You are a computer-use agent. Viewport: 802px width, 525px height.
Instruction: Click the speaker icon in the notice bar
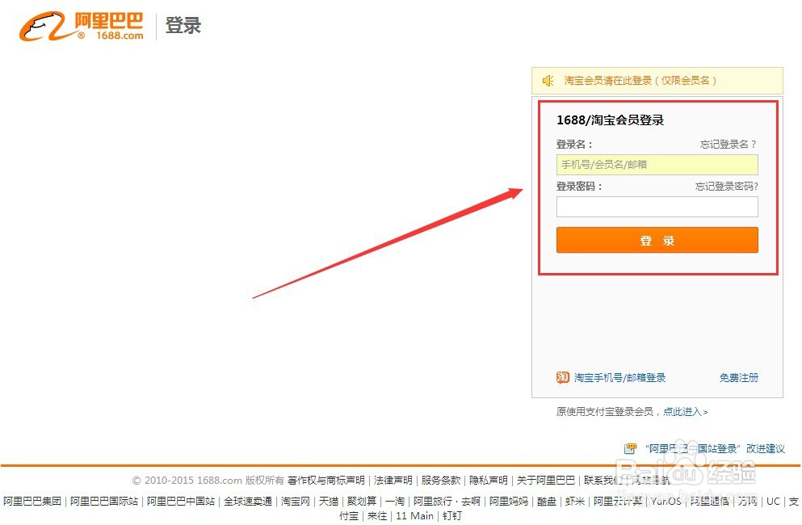(548, 81)
